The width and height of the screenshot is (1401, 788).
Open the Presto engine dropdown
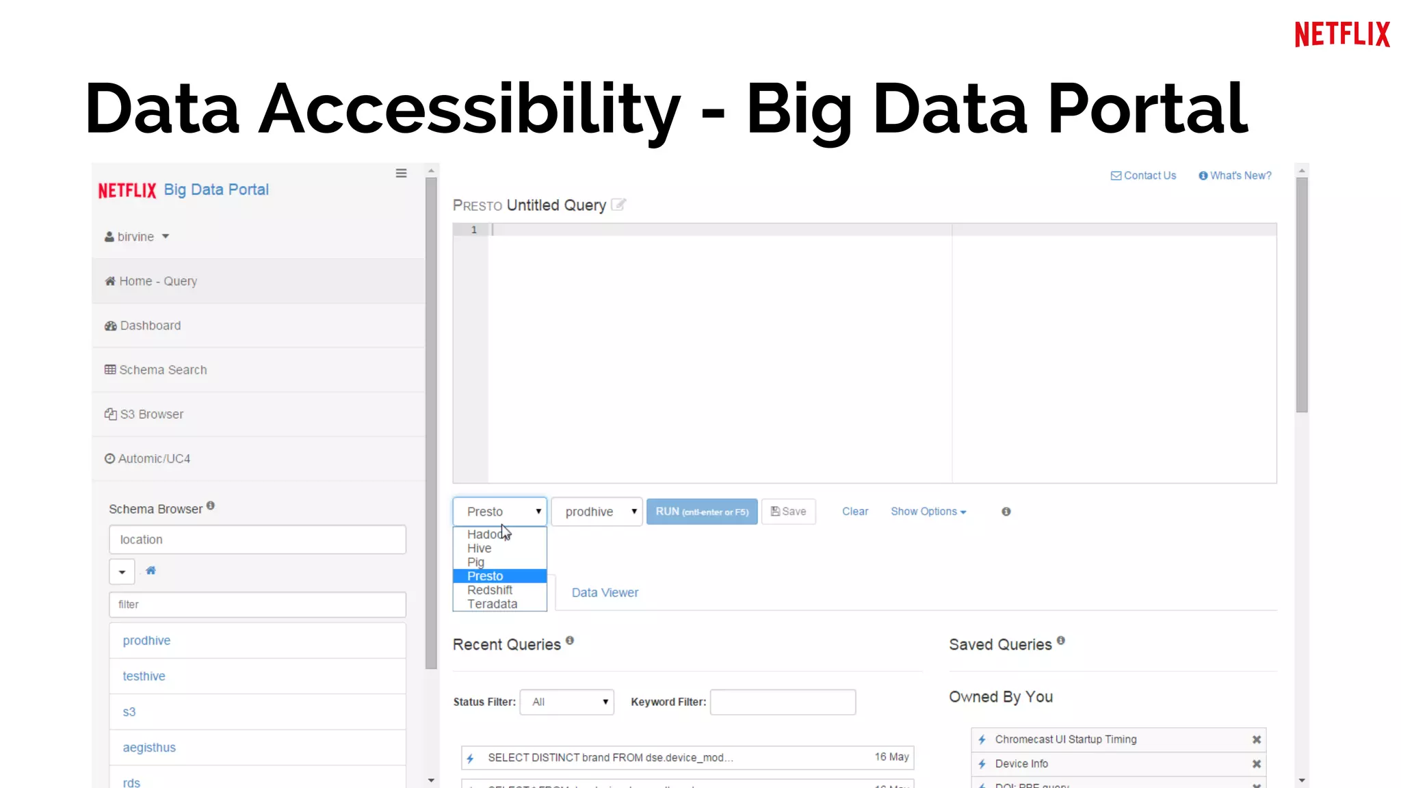[500, 512]
